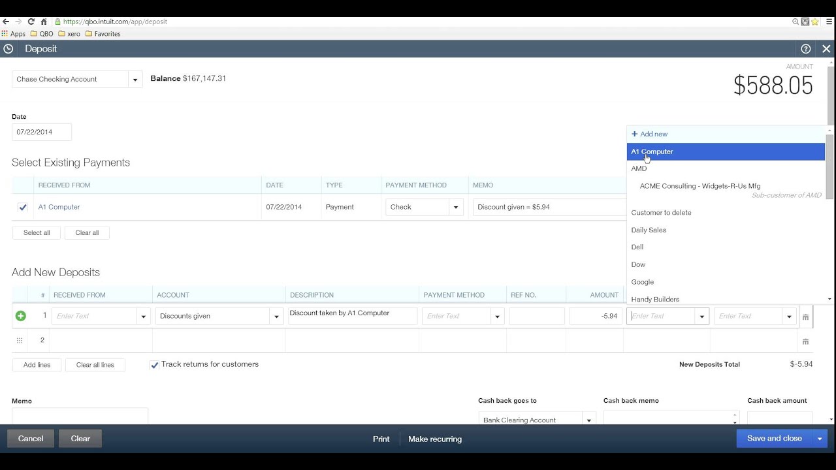Click Make recurring in footer

click(435, 439)
